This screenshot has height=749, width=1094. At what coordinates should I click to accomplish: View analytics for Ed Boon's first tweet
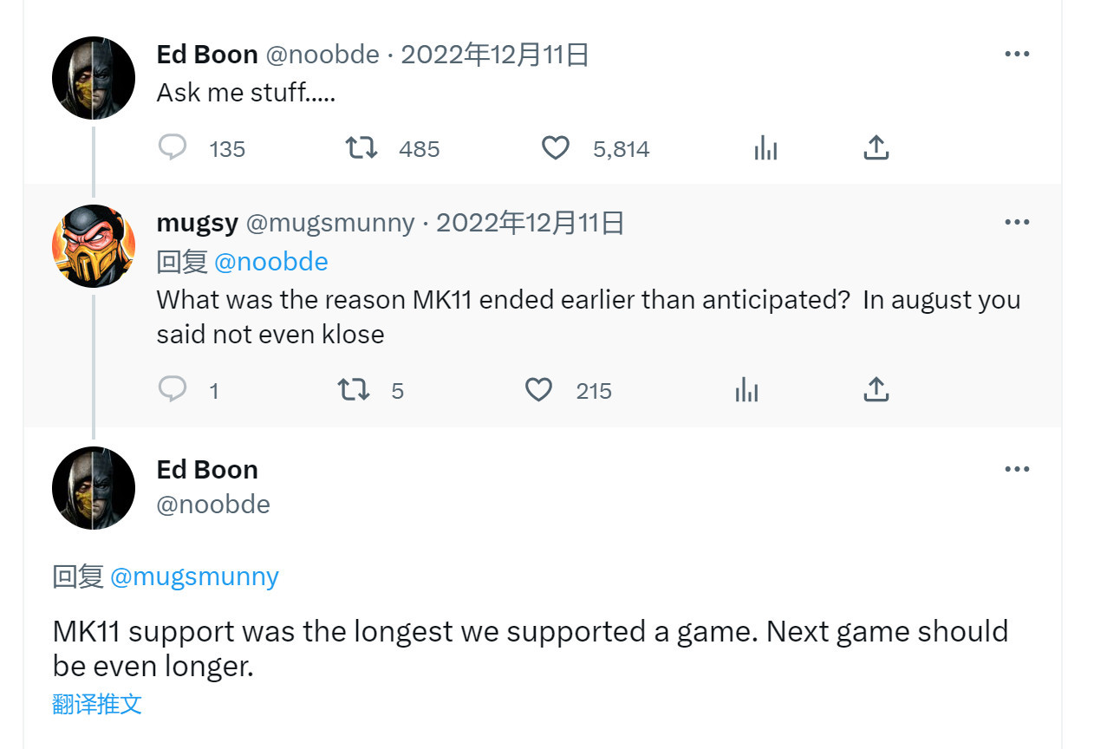765,148
